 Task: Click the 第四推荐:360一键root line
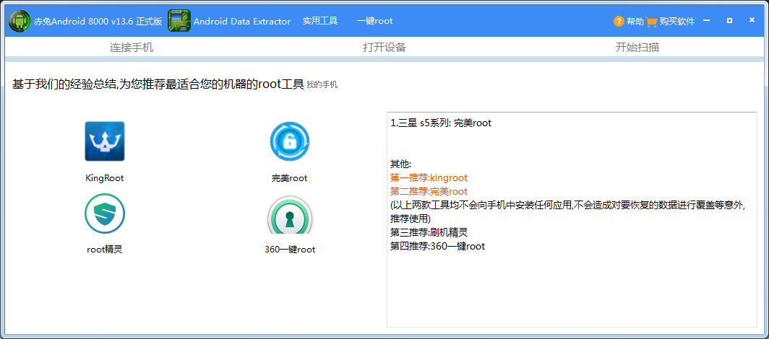(x=437, y=247)
